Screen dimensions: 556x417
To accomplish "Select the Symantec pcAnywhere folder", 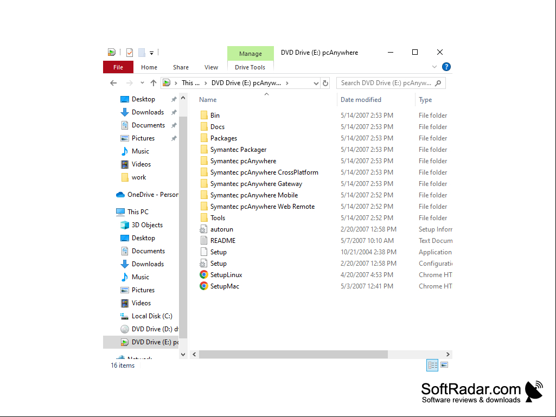I will (x=243, y=161).
